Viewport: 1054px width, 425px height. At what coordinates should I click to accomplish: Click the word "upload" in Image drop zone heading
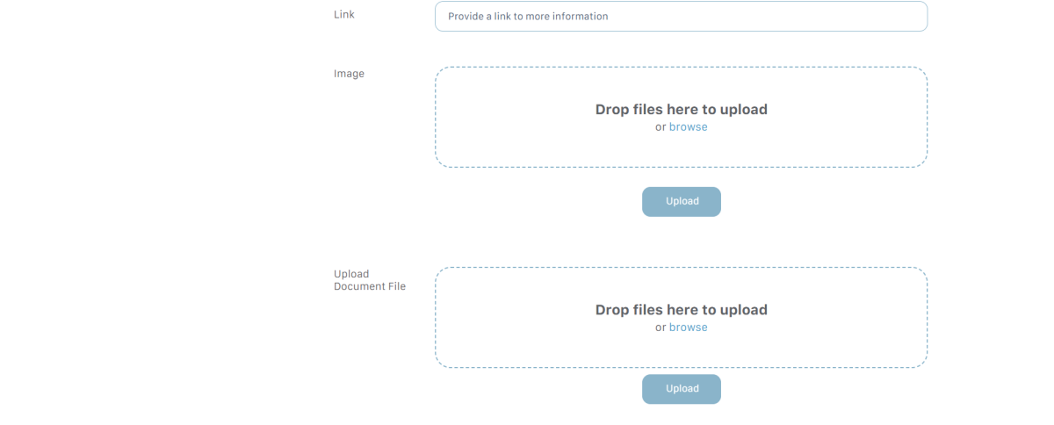(x=743, y=110)
